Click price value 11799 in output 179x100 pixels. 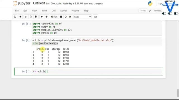(x=66, y=61)
